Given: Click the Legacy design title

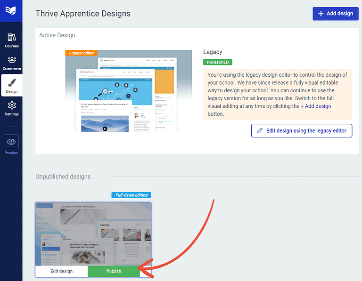Looking at the screenshot, I should (x=213, y=52).
